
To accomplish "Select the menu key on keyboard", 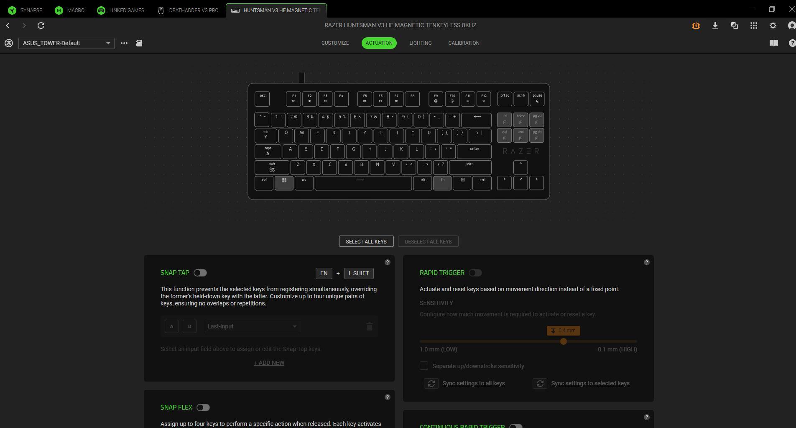I will [x=462, y=183].
